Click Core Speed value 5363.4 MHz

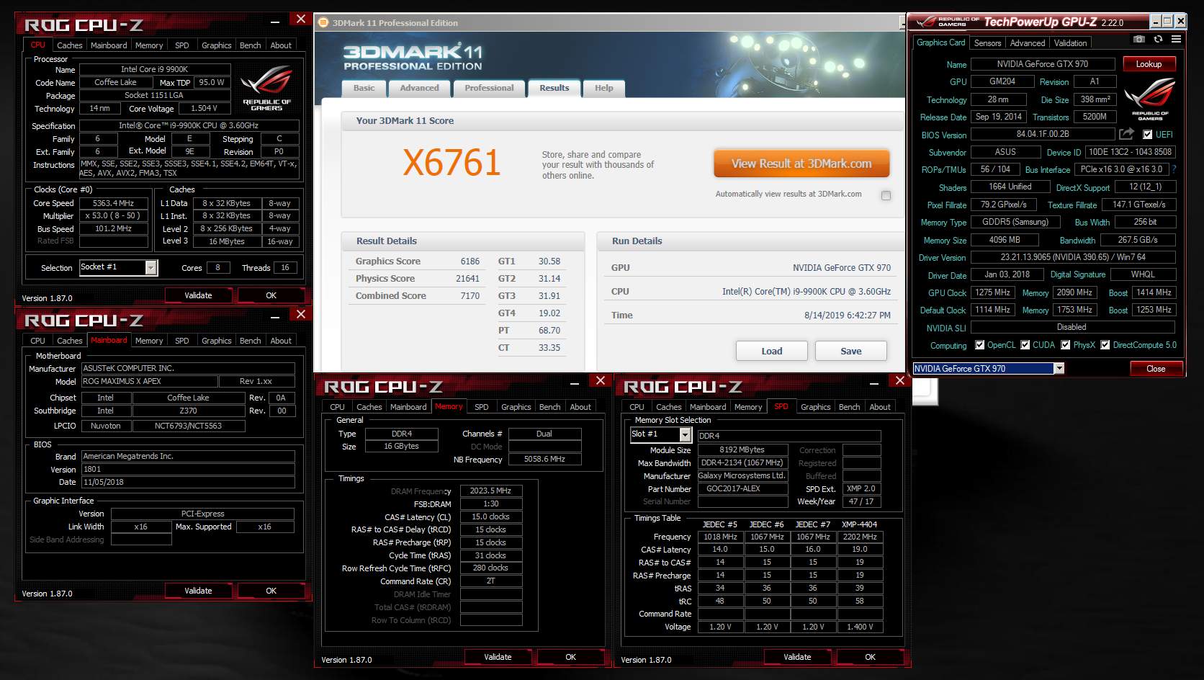113,203
